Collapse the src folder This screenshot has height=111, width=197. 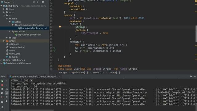pyautogui.click(x=4, y=15)
